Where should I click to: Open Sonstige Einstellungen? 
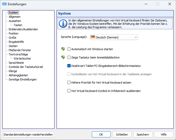point(23,79)
